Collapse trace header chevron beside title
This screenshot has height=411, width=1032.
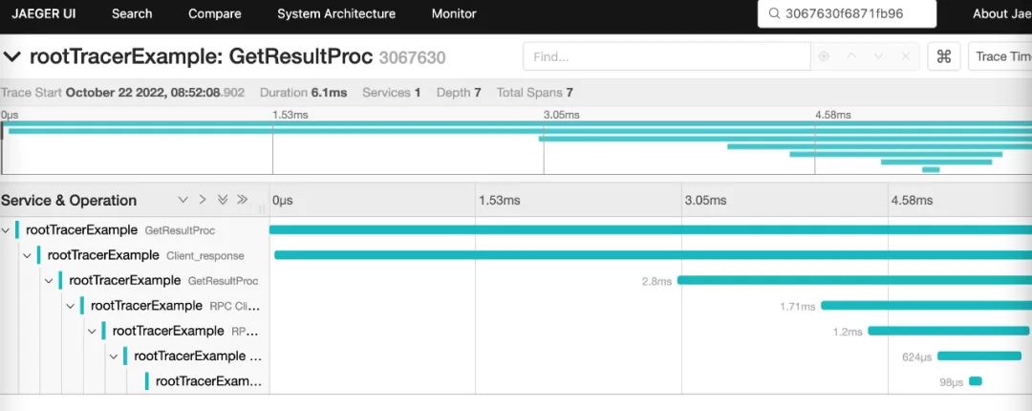point(12,56)
